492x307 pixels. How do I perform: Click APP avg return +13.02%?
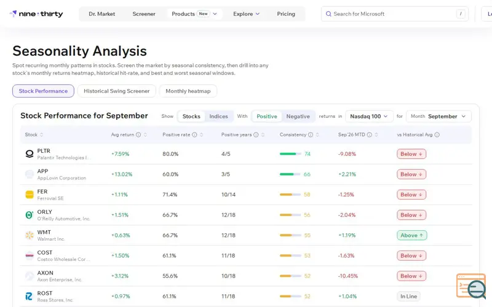[122, 174]
